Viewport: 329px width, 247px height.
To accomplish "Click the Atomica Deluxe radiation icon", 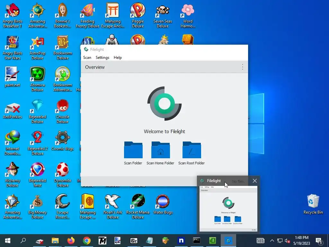I will pos(37,79).
